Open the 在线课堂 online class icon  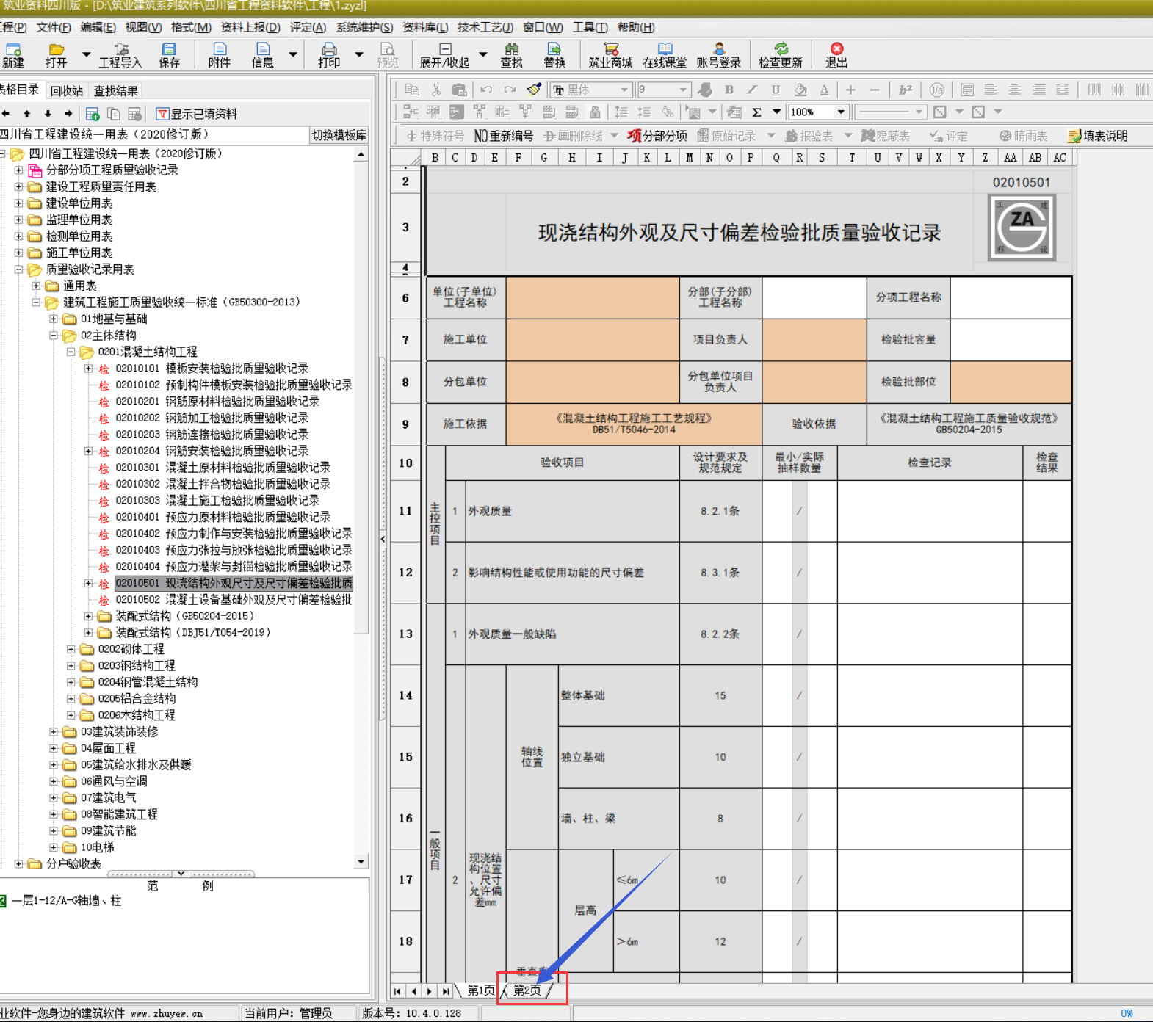pos(665,55)
